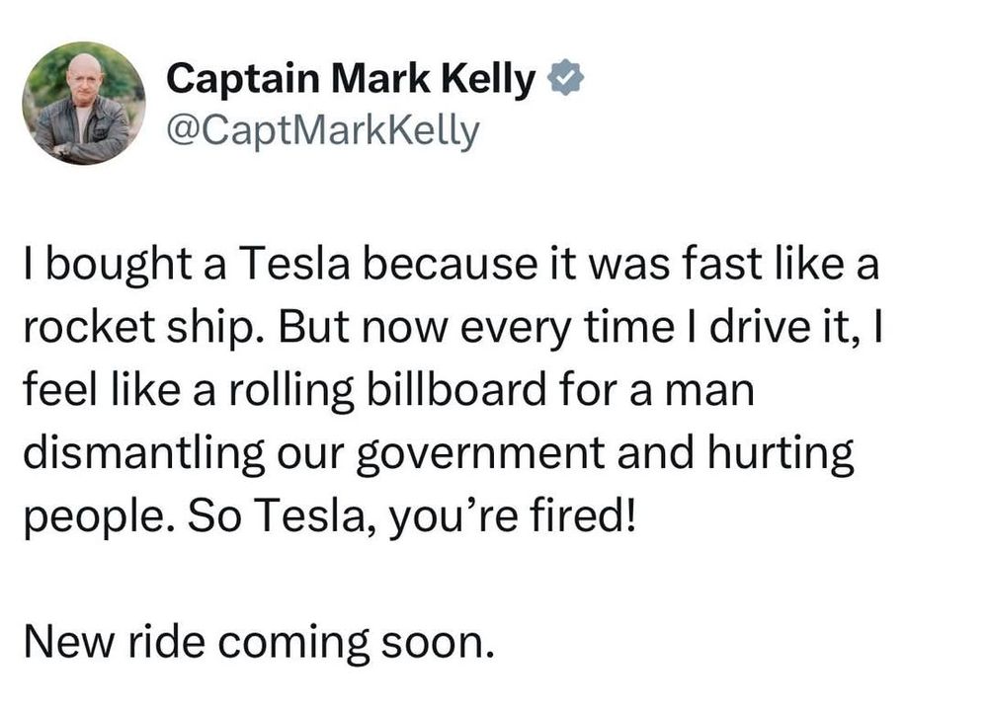Click the word 'people.' in the tweet
This screenshot has height=712, width=988.
(x=99, y=518)
